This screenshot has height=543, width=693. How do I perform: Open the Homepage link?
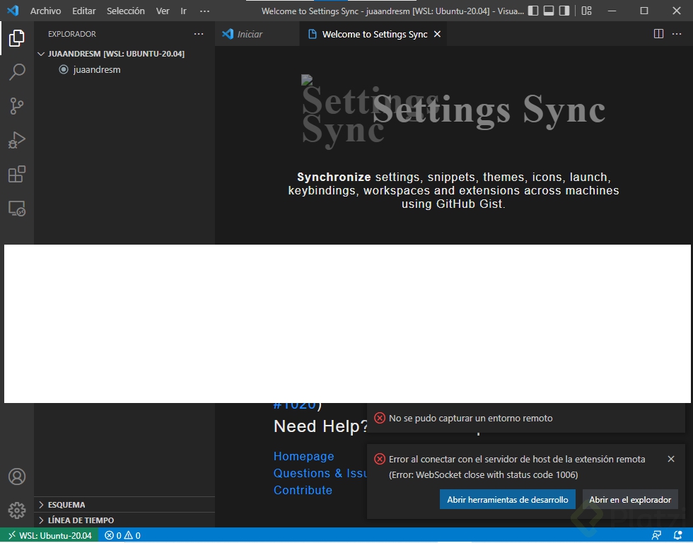point(303,456)
